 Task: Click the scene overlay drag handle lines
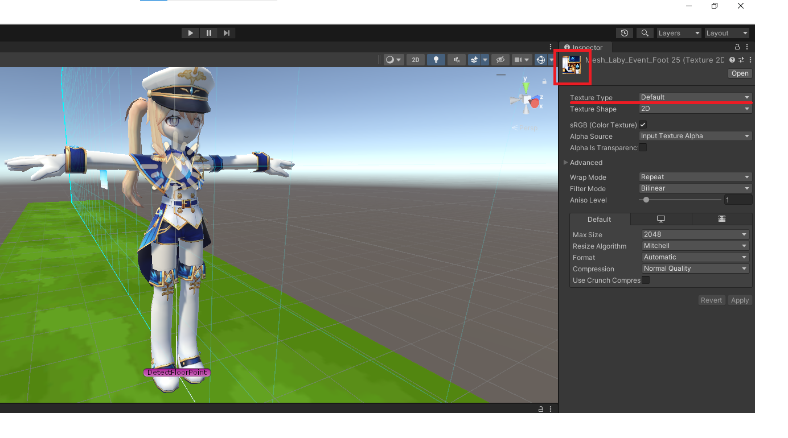(501, 75)
